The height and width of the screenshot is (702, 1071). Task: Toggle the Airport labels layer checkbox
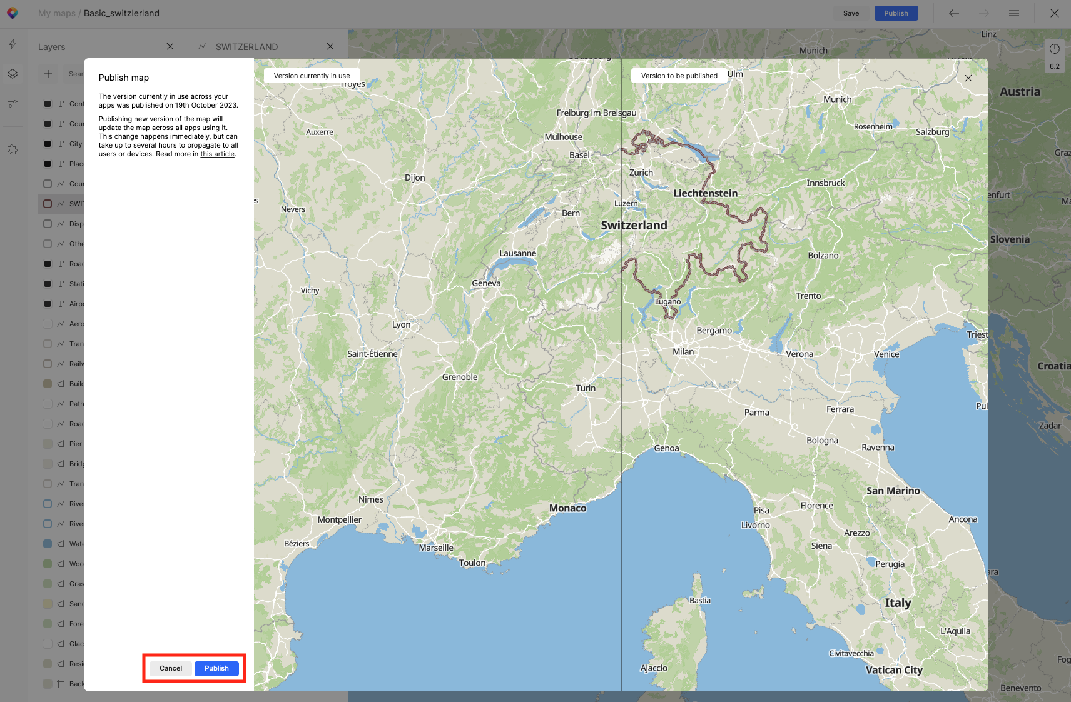[48, 304]
